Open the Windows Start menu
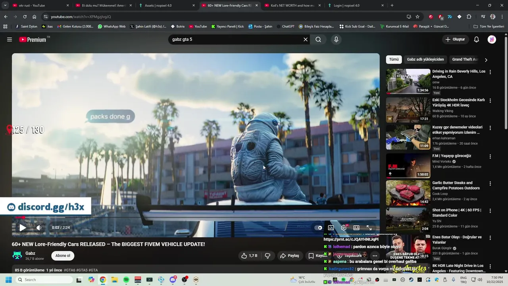Screen dimensions: 508x286 pos(8,280)
